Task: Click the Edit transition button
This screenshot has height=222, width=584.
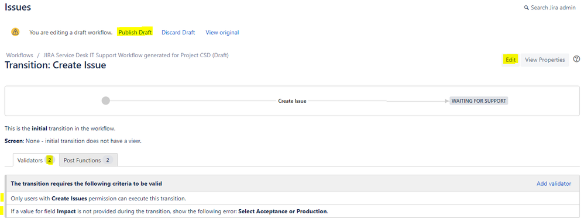Action: click(x=511, y=60)
